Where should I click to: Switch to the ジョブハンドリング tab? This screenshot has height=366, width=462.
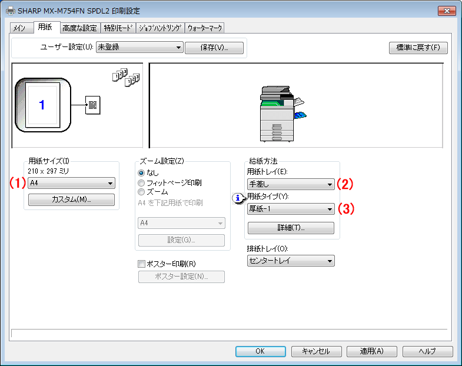[160, 28]
